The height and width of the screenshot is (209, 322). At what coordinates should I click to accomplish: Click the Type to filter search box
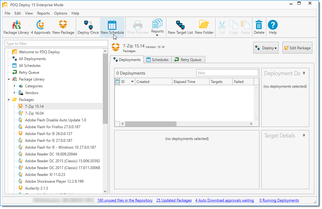click(56, 44)
